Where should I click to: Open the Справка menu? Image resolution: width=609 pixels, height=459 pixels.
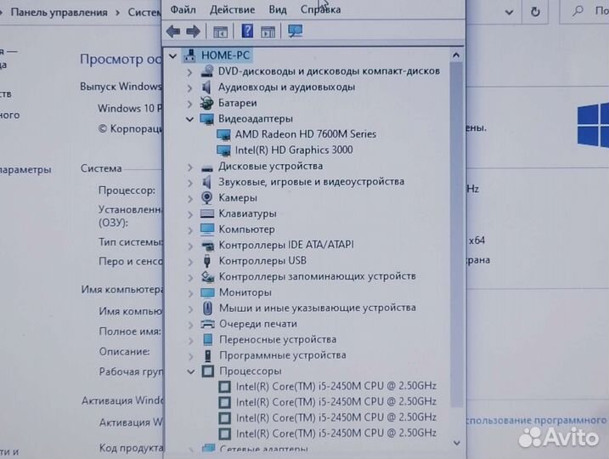tap(320, 9)
